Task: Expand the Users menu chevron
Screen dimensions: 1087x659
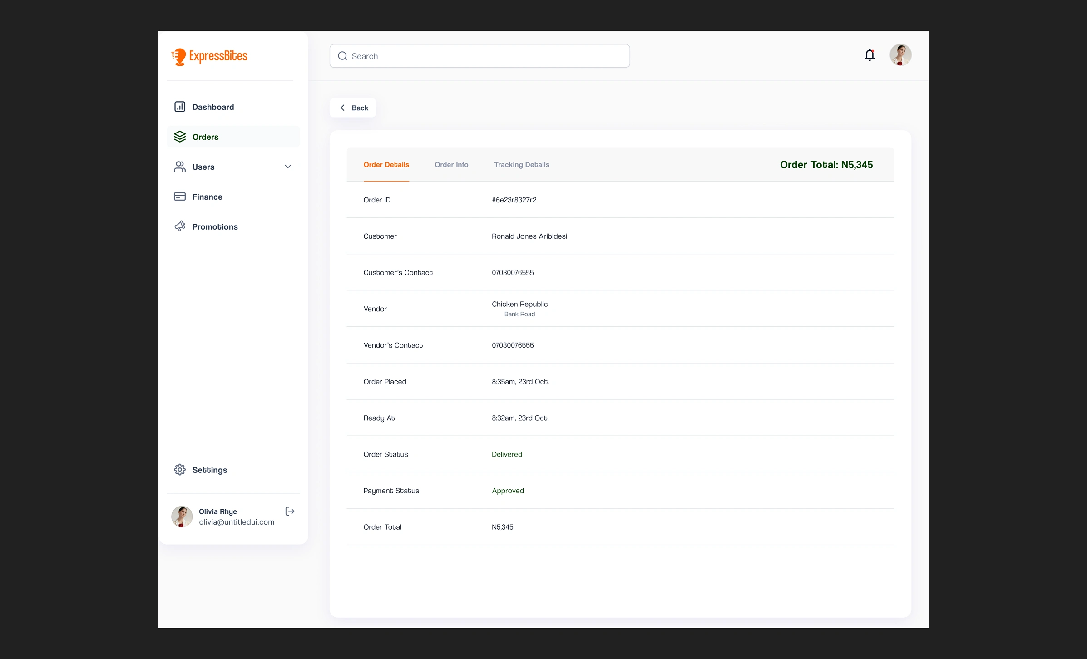Action: pos(288,167)
